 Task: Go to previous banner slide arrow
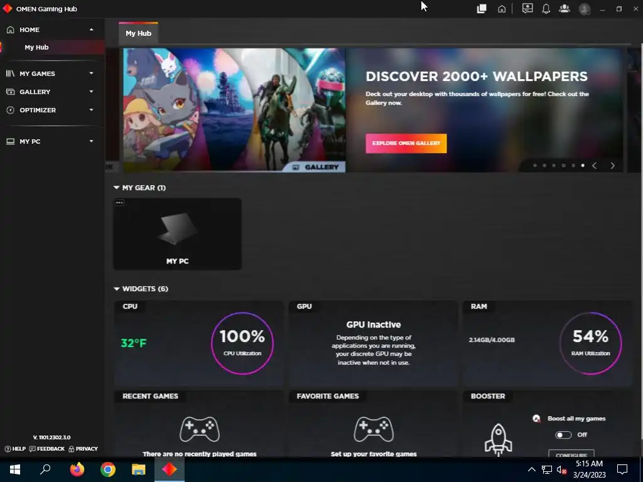click(594, 166)
